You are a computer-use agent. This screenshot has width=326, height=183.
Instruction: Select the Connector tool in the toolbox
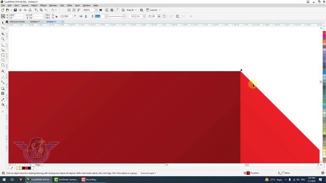click(x=3, y=82)
